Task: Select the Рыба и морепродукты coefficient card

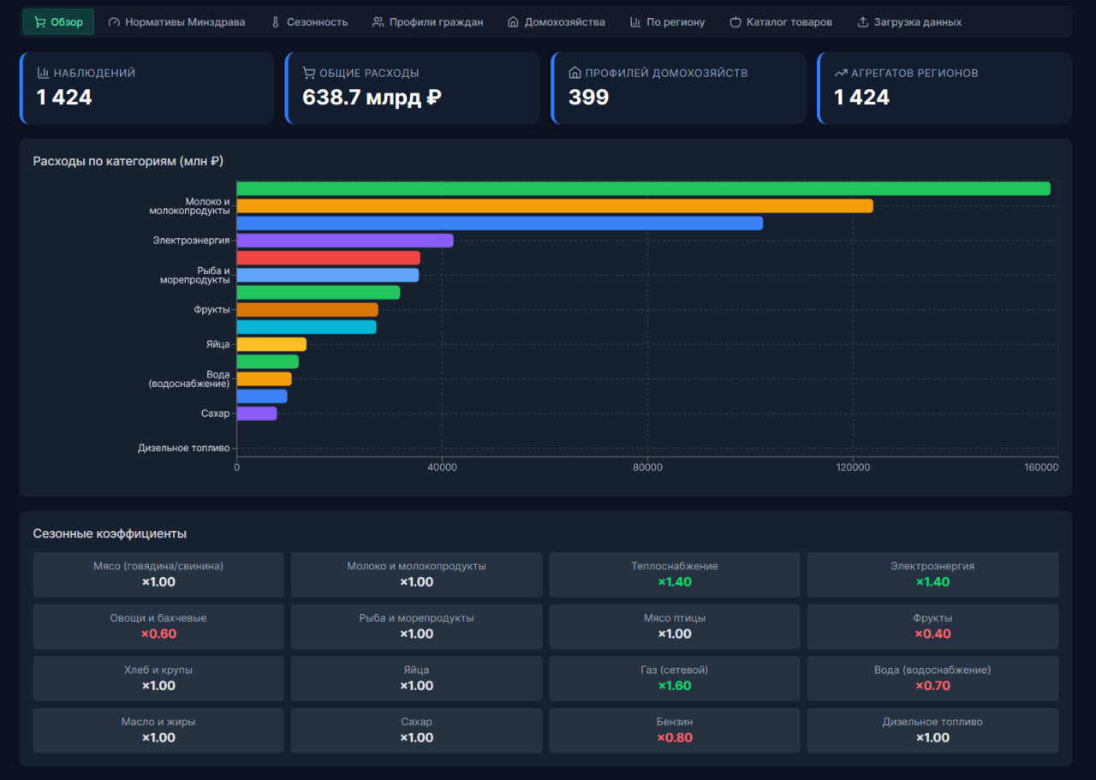Action: tap(416, 627)
